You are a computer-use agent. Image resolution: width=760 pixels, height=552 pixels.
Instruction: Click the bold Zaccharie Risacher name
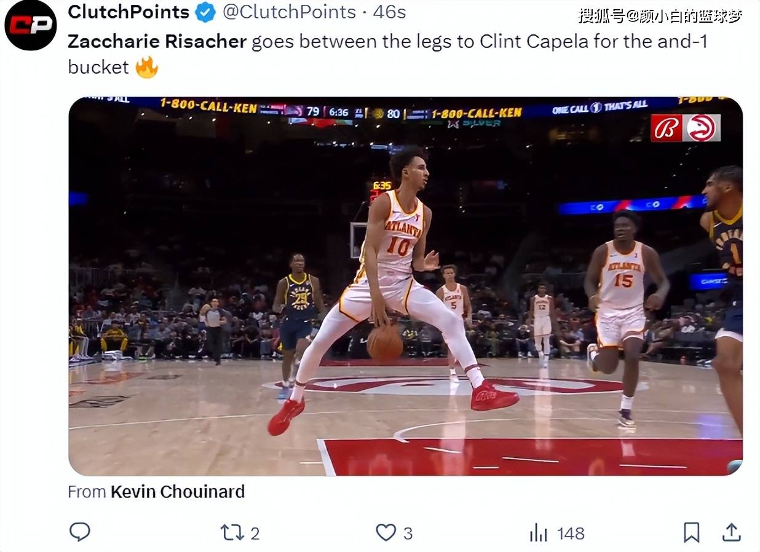[157, 41]
